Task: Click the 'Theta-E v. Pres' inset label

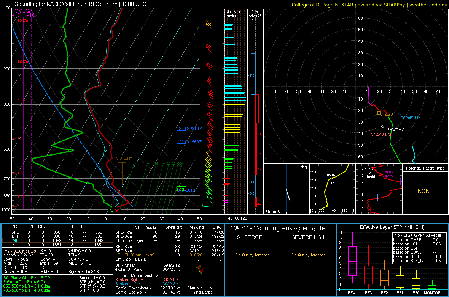Action: [x=332, y=179]
